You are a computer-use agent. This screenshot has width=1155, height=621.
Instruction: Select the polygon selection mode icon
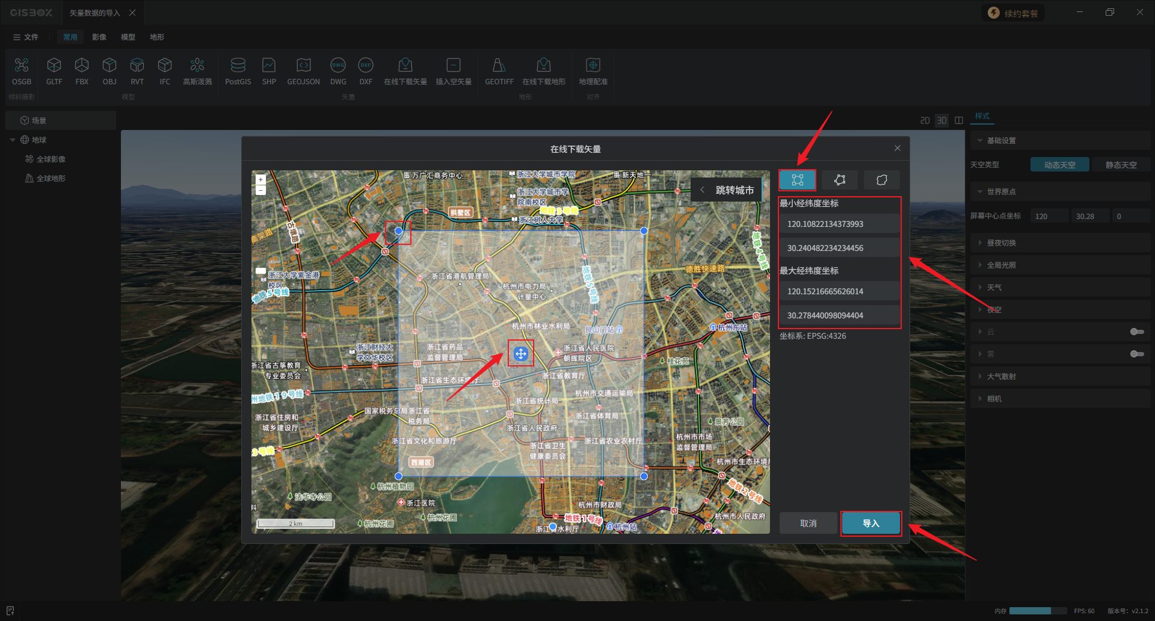[839, 180]
